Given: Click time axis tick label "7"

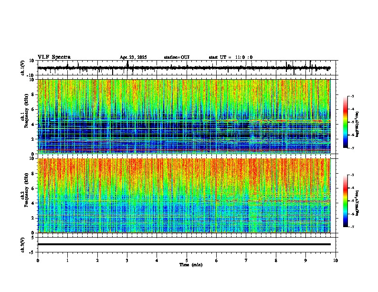Looking at the screenshot, I should (246, 261).
